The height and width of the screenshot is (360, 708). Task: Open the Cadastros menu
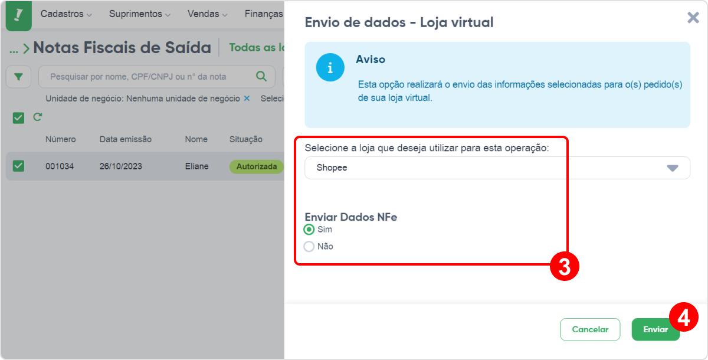tap(66, 14)
